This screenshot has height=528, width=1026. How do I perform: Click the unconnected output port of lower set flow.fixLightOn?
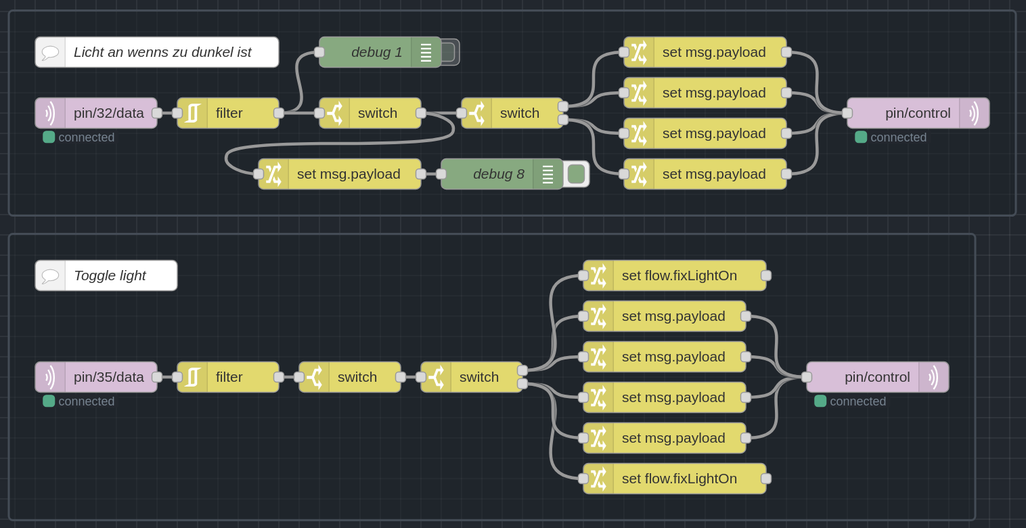point(766,479)
